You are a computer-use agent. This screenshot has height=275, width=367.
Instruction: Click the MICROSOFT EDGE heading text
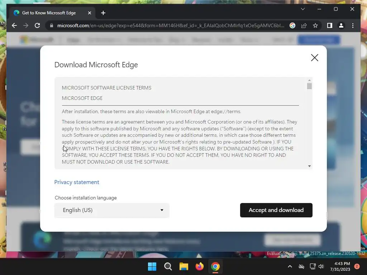point(82,98)
